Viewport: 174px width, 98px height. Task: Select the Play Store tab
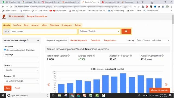click(54, 25)
